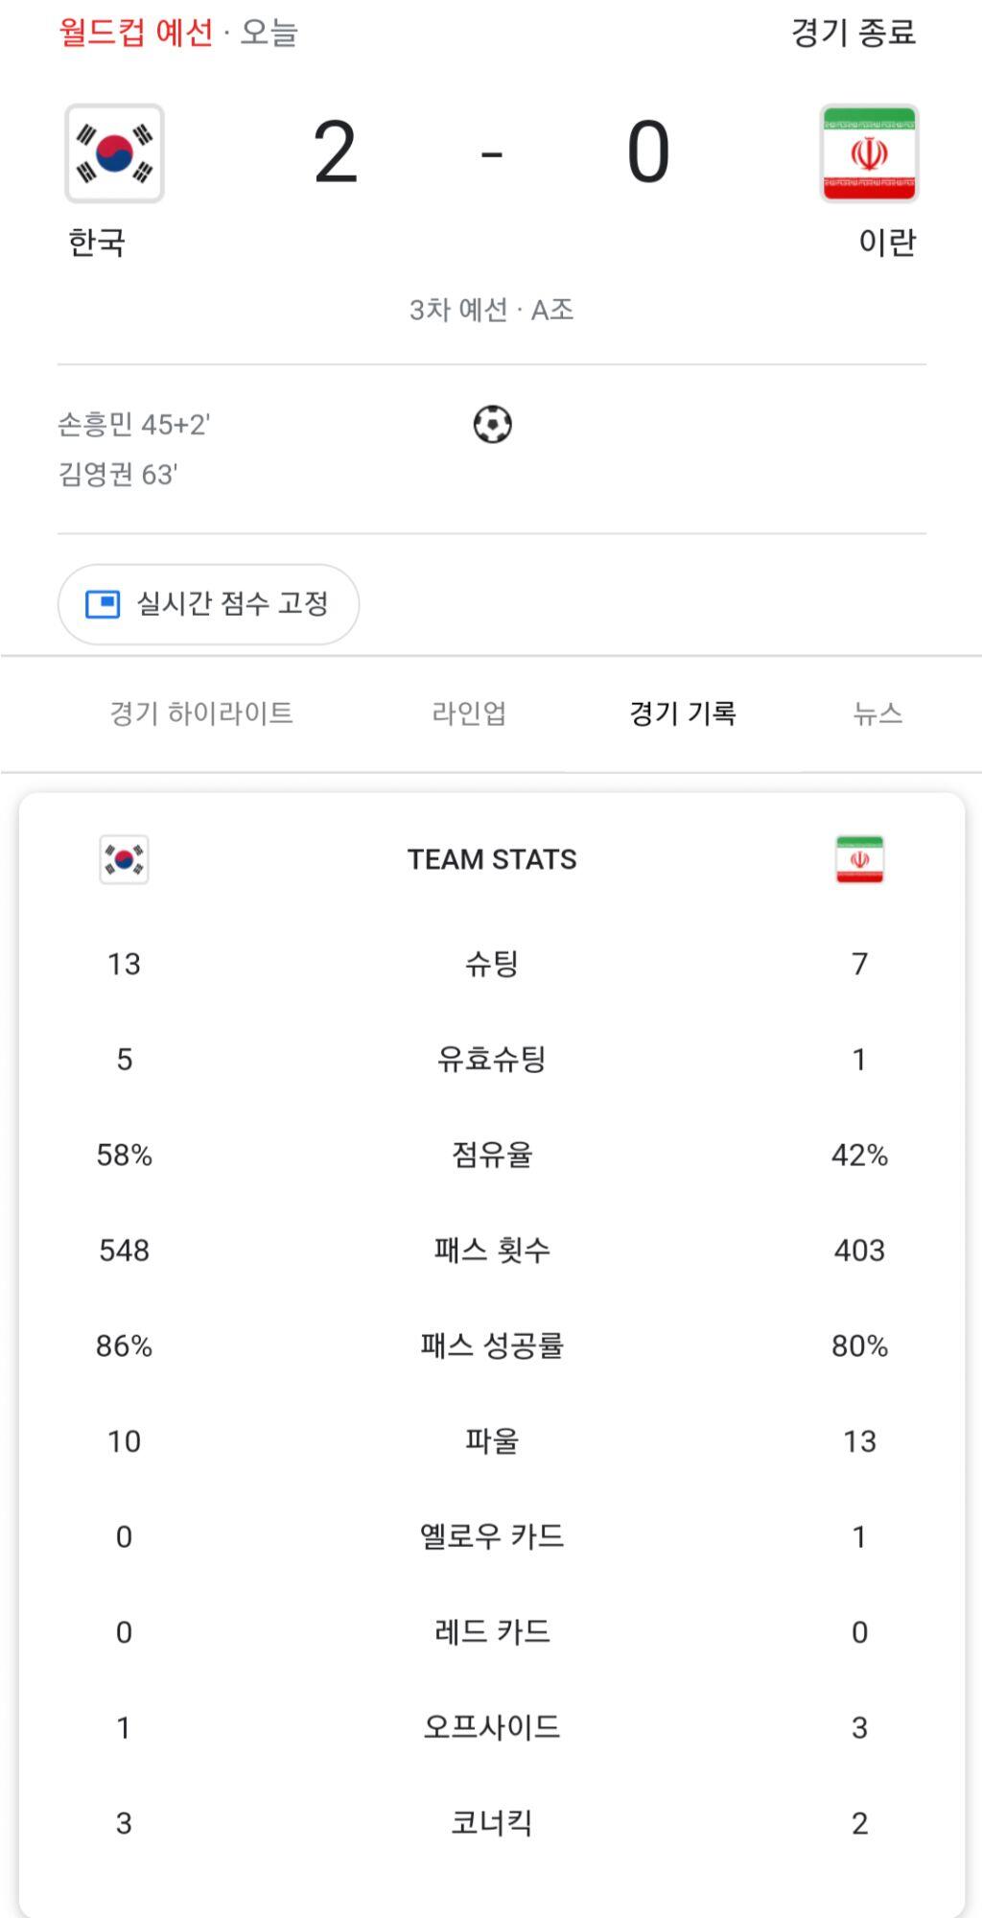Click the 경기 종료 match status text

[x=853, y=33]
